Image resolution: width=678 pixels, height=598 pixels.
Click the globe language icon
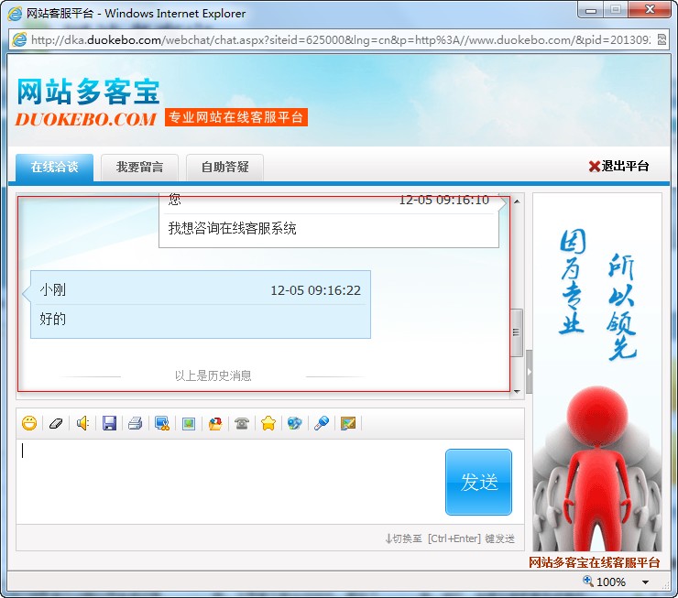click(x=294, y=423)
